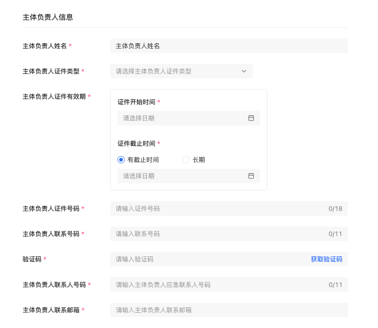Click the 主体负责人证件有效期 label
The height and width of the screenshot is (328, 378).
pyautogui.click(x=54, y=97)
